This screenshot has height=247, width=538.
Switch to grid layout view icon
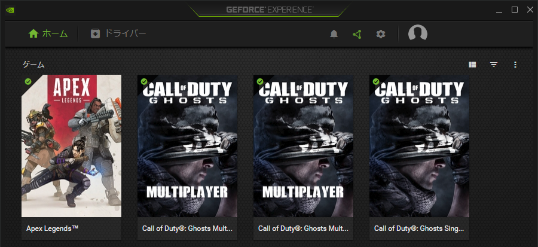click(x=472, y=65)
